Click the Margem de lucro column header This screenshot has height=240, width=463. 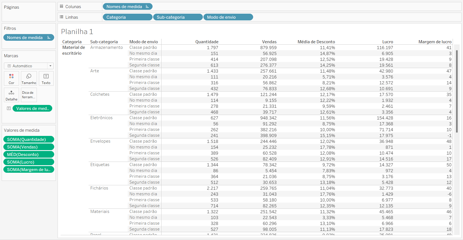pos(435,42)
